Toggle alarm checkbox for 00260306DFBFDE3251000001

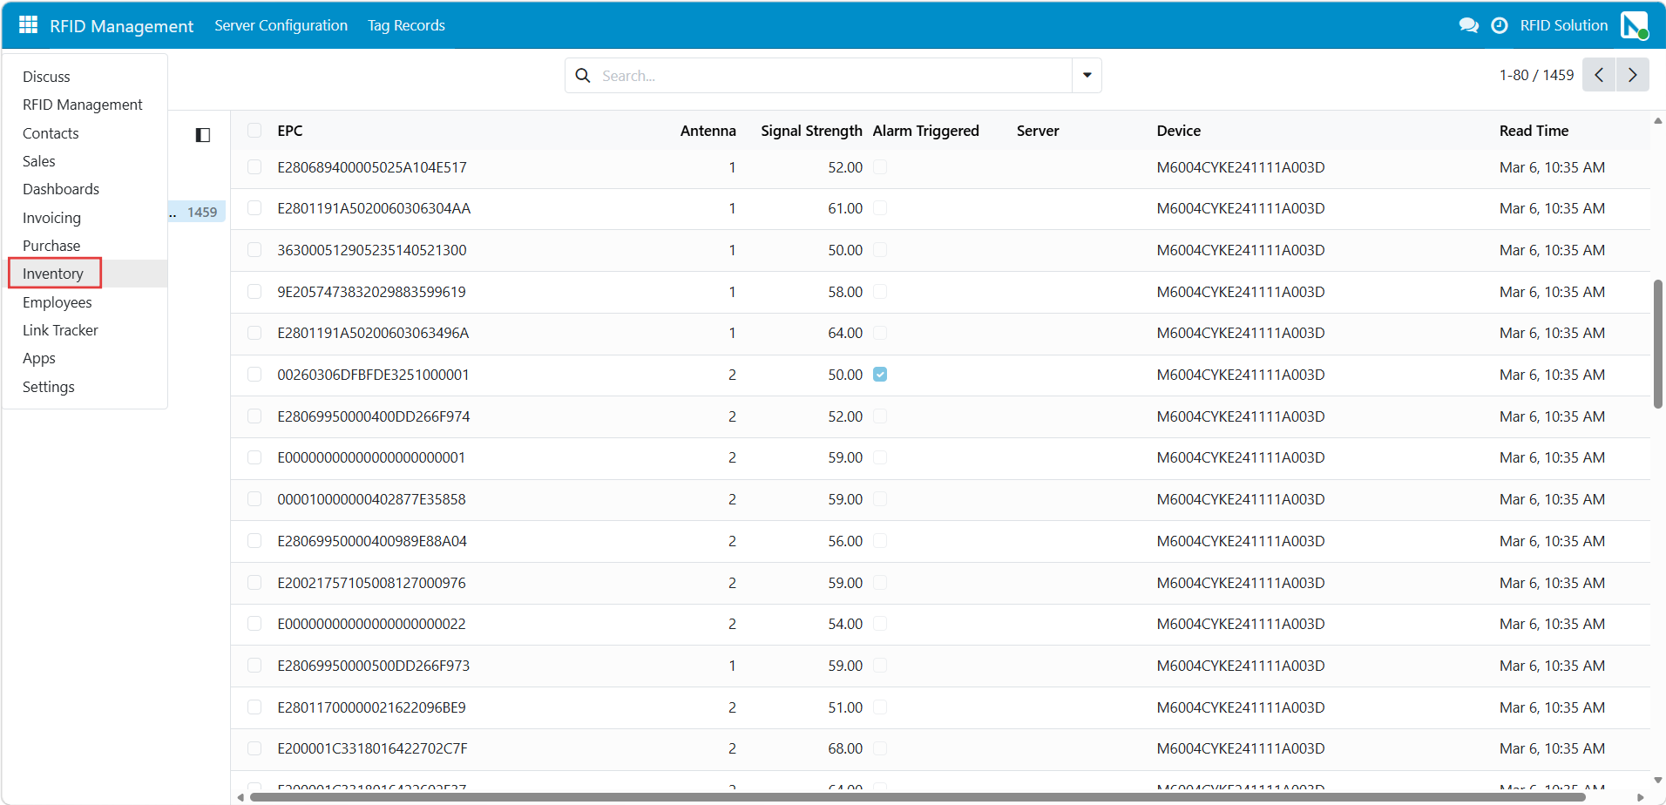880,375
